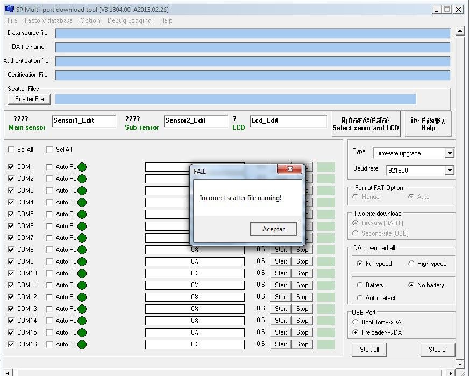Click the green result box for COM14

[x=326, y=321]
